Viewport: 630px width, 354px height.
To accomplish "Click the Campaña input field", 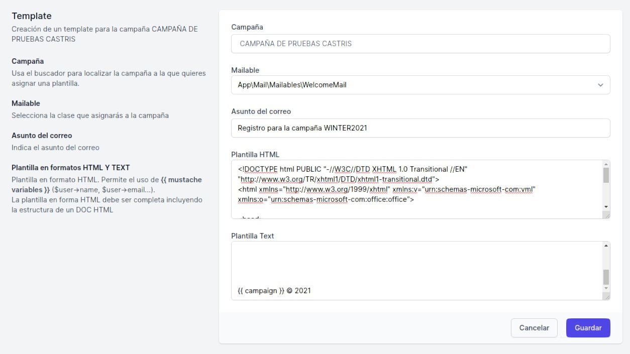I will pos(420,44).
